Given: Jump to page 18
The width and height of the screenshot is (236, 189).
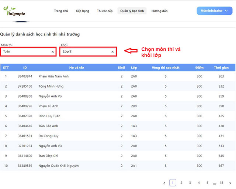Looking at the screenshot, I should (221, 183).
